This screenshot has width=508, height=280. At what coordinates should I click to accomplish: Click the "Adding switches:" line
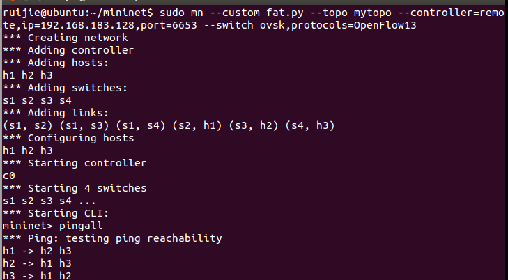65,88
